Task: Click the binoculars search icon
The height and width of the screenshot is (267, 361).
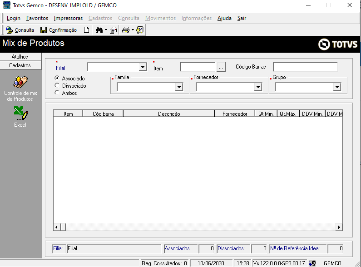Action: tap(99, 30)
